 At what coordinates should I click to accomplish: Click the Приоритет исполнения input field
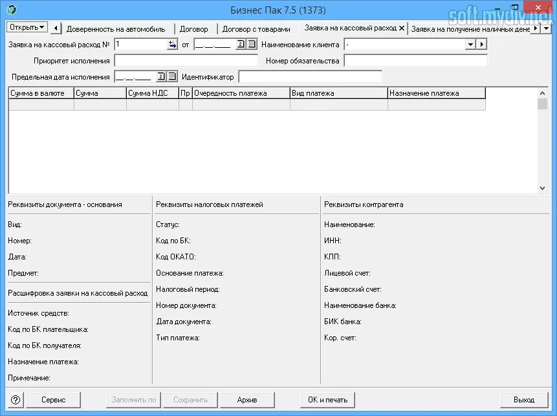(x=186, y=61)
